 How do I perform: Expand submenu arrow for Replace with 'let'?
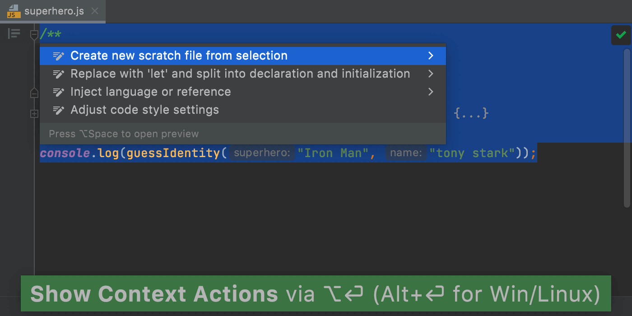(431, 74)
